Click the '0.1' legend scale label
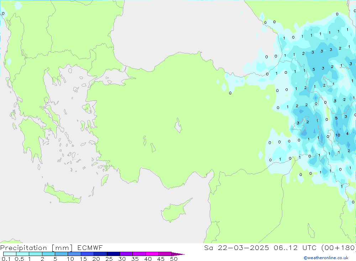 tap(6, 259)
